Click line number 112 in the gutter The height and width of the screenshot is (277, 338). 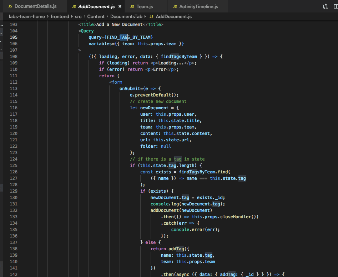coord(14,82)
